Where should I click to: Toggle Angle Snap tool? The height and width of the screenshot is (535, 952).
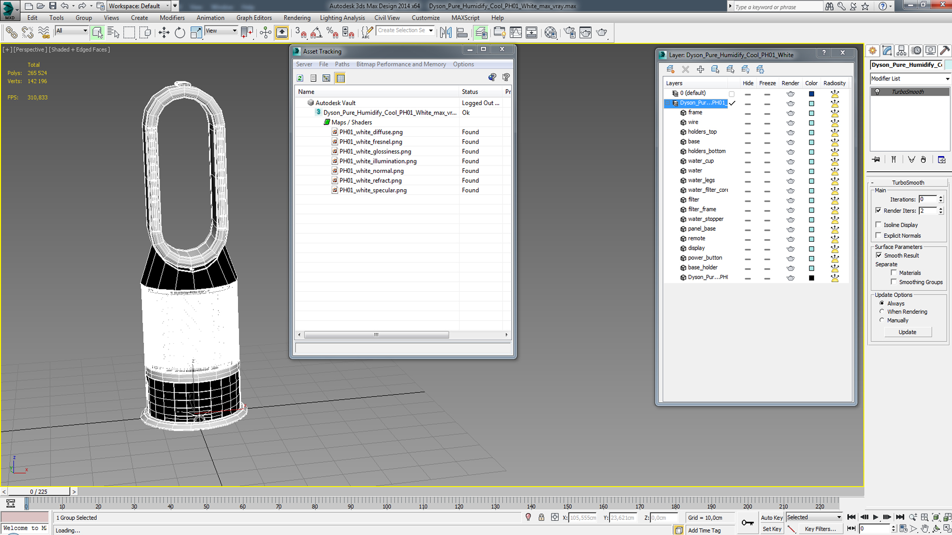tap(316, 33)
